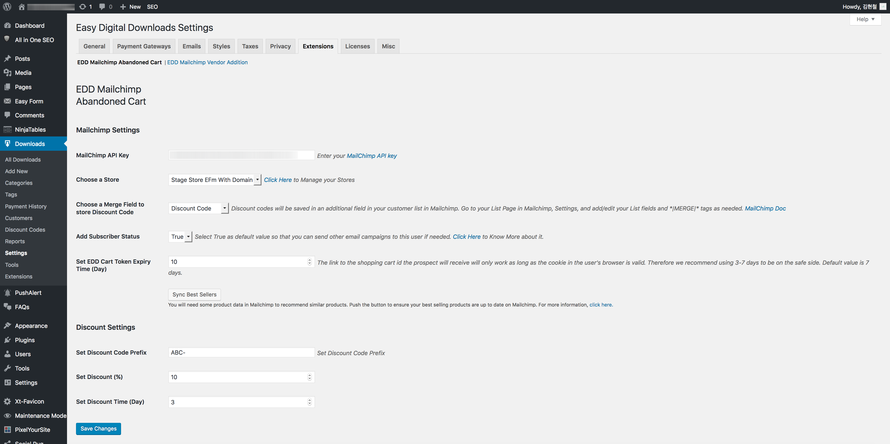This screenshot has width=890, height=444.
Task: Open Customers submenu item
Action: 19,218
